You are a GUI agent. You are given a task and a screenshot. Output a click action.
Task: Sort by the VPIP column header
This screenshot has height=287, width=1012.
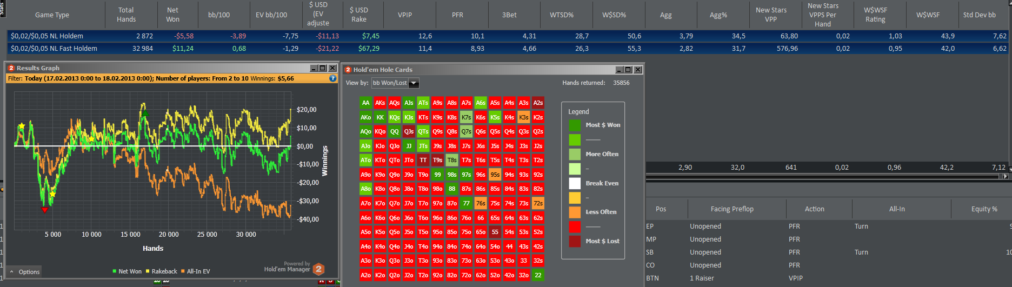point(405,15)
